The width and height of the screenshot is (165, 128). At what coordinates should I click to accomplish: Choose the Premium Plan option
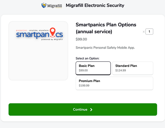(x=114, y=83)
